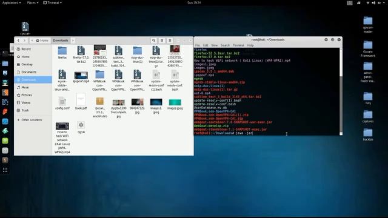The image size is (388, 218).
Task: Open Downloads in the sidebar
Action: click(x=33, y=79)
